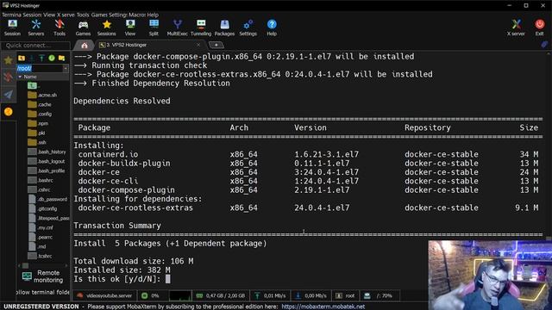Open the mobaxterm.mobatek.net link
Viewport: 552px width, 310px height.
(x=323, y=307)
